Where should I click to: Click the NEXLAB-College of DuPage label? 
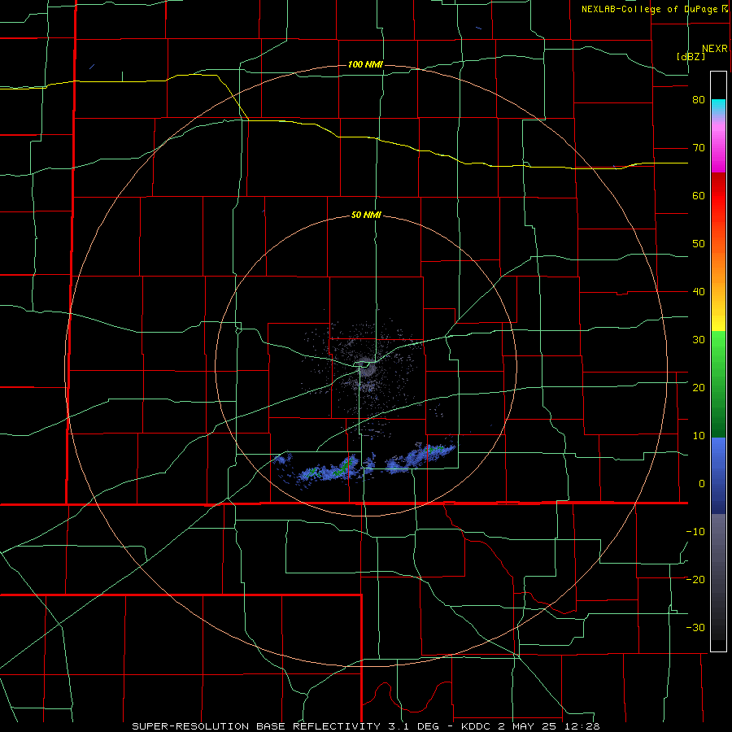coord(650,9)
